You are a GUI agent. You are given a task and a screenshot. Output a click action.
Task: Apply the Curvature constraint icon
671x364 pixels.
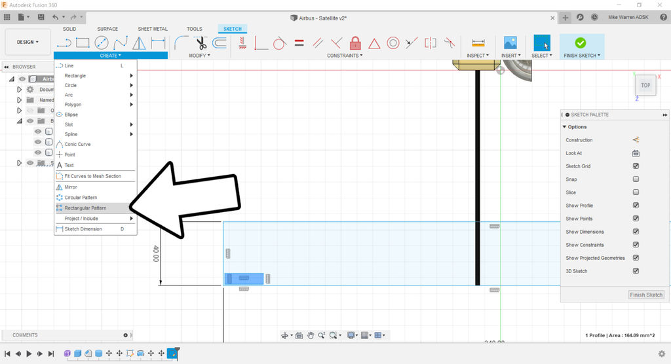[449, 43]
